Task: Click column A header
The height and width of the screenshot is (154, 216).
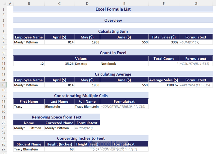Action: tap(10, 3)
